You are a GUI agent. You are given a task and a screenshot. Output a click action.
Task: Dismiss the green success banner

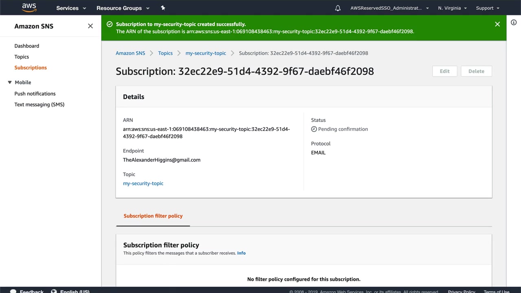497,24
